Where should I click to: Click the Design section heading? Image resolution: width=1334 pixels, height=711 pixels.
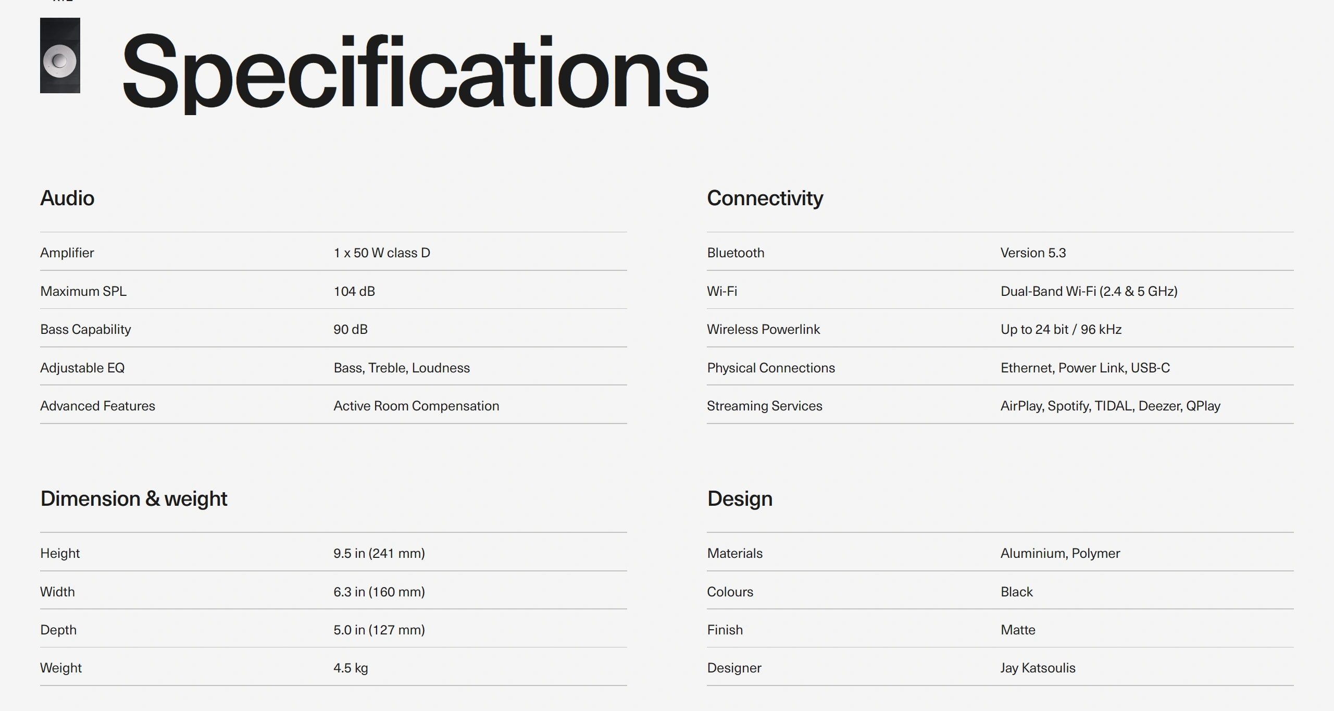[739, 498]
